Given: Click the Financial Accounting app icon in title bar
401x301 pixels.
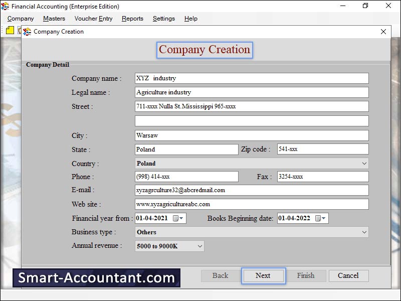Looking at the screenshot, I should tap(6, 7).
